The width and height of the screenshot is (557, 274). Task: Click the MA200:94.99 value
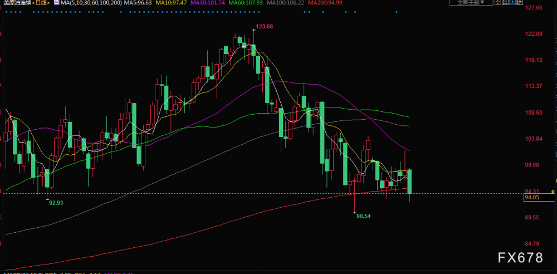[325, 3]
